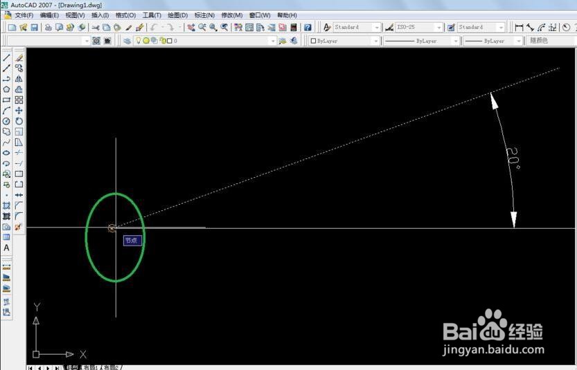The height and width of the screenshot is (370, 577).
Task: Select the Stretch modify tool
Action: click(x=19, y=142)
